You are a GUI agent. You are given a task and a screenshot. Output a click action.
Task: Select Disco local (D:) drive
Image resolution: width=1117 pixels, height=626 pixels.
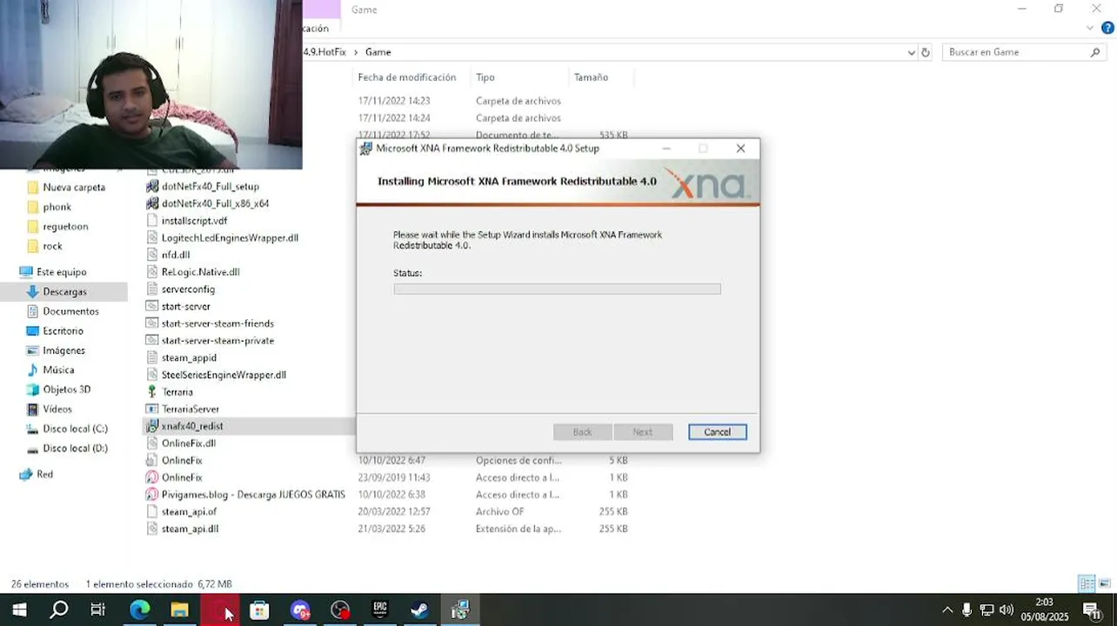pos(75,449)
